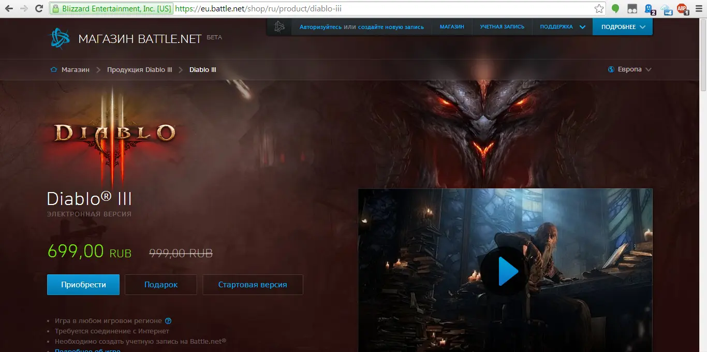Expand the ПОДРОБНЕЕ dropdown
This screenshot has width=707, height=352.
pos(623,27)
